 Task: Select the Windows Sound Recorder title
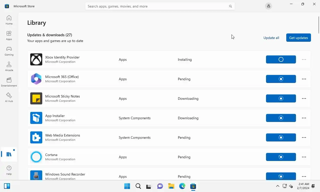[x=65, y=174]
